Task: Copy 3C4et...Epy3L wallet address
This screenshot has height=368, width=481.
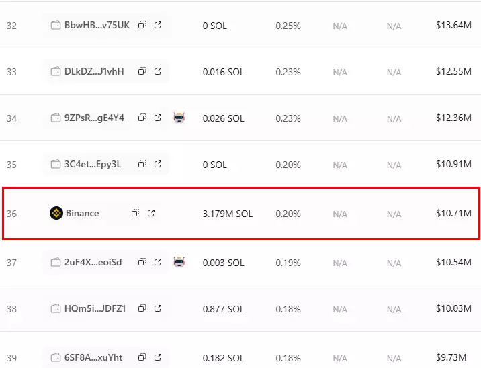Action: [x=142, y=164]
